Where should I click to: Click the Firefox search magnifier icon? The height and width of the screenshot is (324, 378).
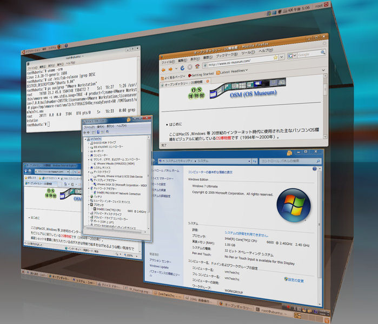click(x=323, y=52)
